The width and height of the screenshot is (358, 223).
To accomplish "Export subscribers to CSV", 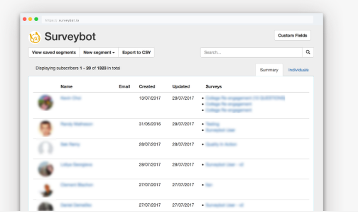I will pyautogui.click(x=136, y=52).
